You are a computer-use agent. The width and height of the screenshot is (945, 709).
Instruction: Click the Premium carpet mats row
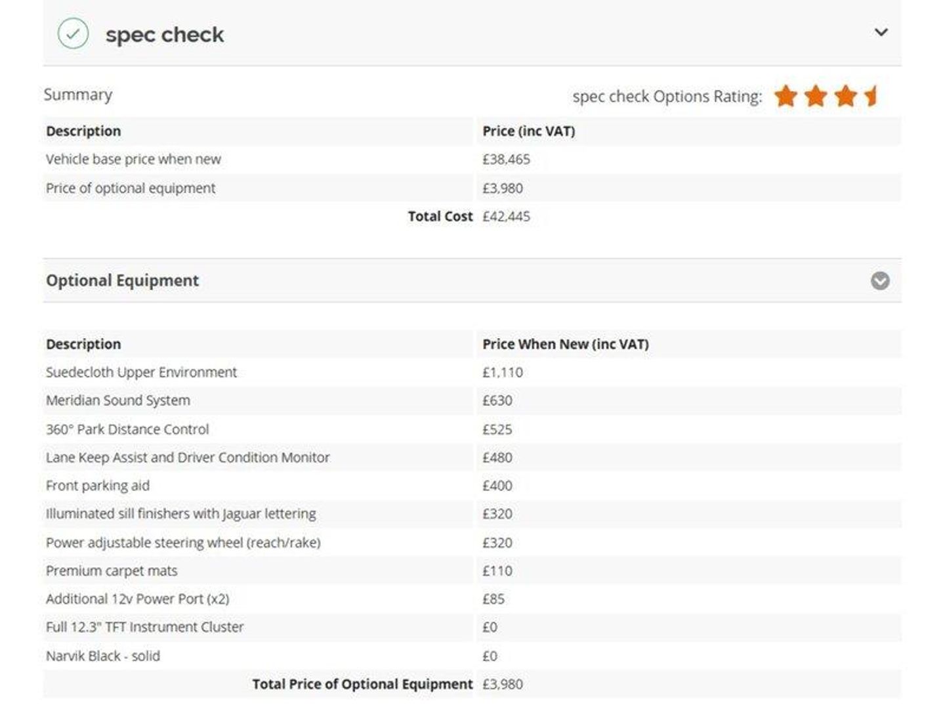pyautogui.click(x=112, y=571)
